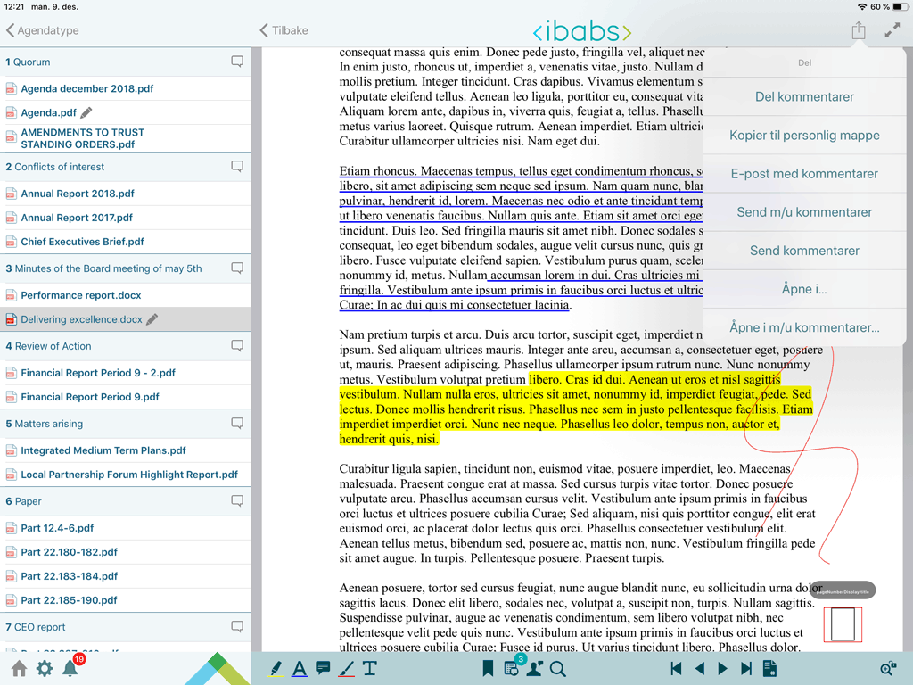Open Performance report.docx
Image resolution: width=913 pixels, height=685 pixels.
125,295
